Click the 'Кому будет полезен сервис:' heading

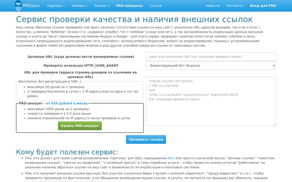click(x=67, y=152)
